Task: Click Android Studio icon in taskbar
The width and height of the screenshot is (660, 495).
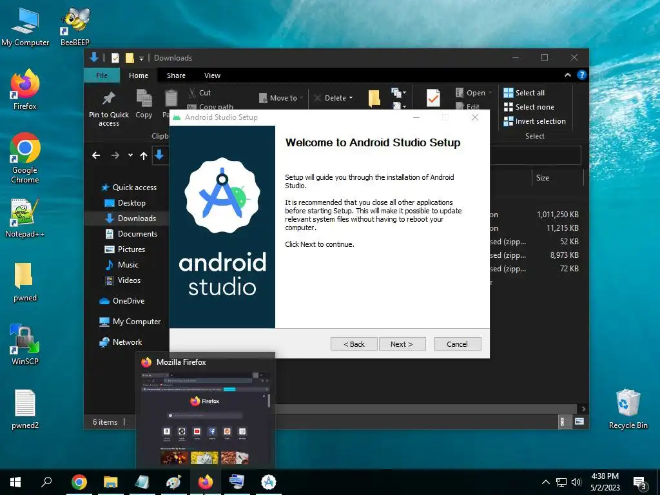Action: point(269,482)
